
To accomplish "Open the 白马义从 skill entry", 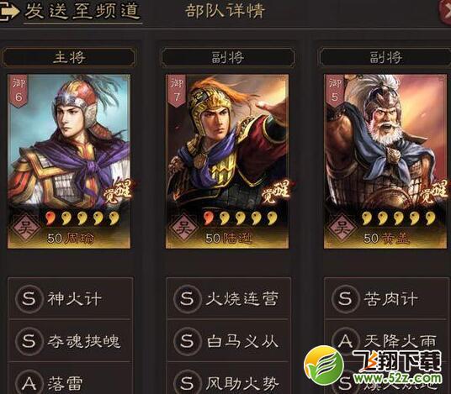I will (228, 341).
